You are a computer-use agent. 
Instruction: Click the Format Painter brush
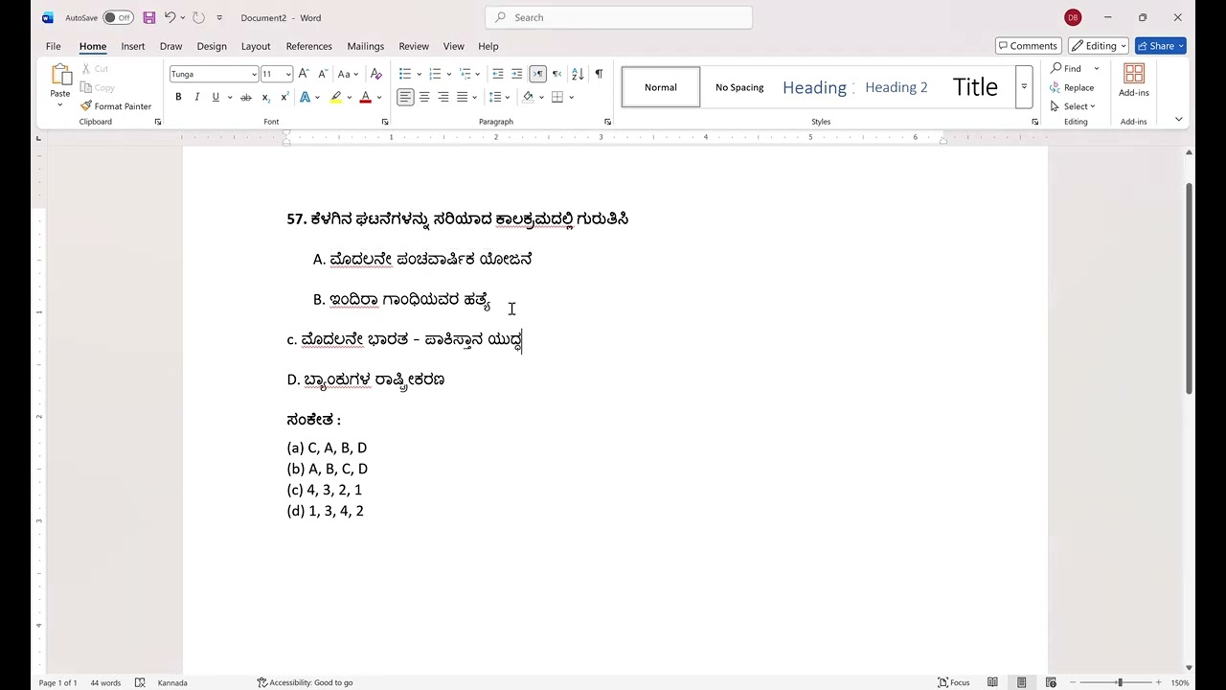[86, 106]
